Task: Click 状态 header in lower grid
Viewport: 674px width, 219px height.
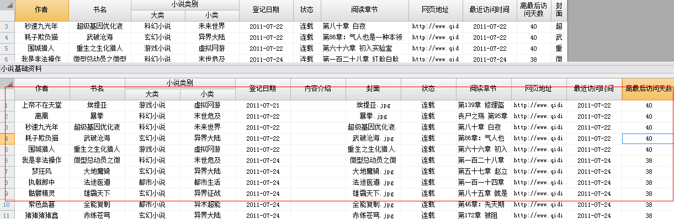Action: 428,88
